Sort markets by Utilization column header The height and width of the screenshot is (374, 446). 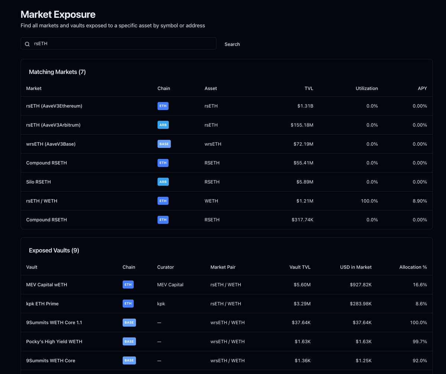[x=366, y=88]
